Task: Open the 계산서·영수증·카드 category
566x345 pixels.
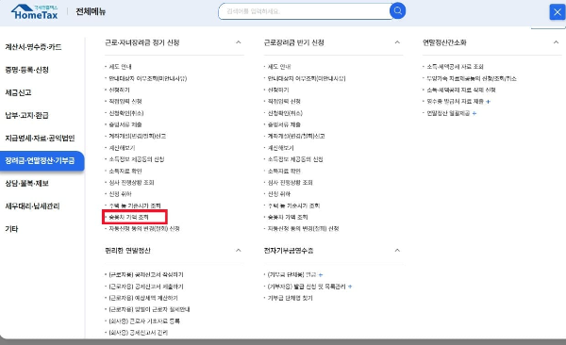Action: 33,47
